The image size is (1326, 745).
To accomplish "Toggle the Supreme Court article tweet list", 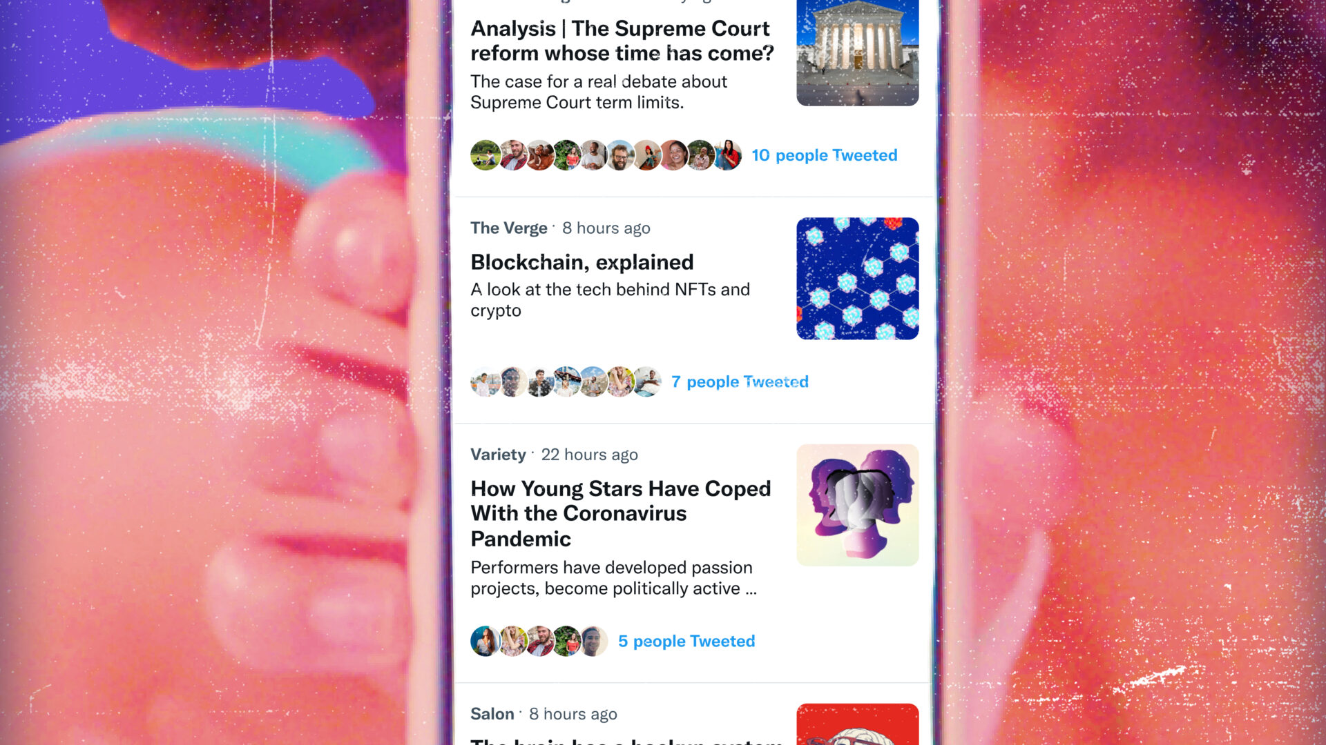I will (824, 153).
